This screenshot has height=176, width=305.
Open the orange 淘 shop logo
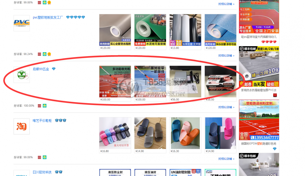pyautogui.click(x=21, y=126)
